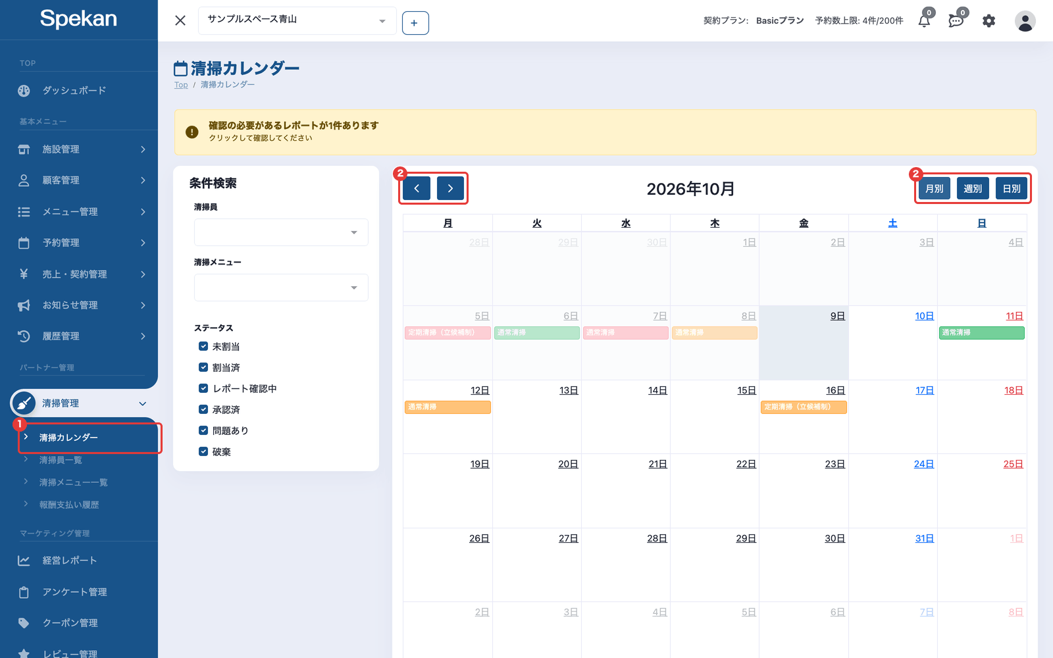
Task: Open the settings gear icon
Action: 989,21
